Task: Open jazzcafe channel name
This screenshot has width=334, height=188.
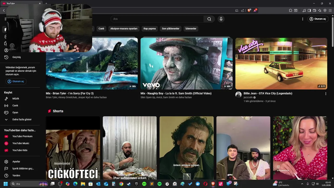Action: coord(248,97)
